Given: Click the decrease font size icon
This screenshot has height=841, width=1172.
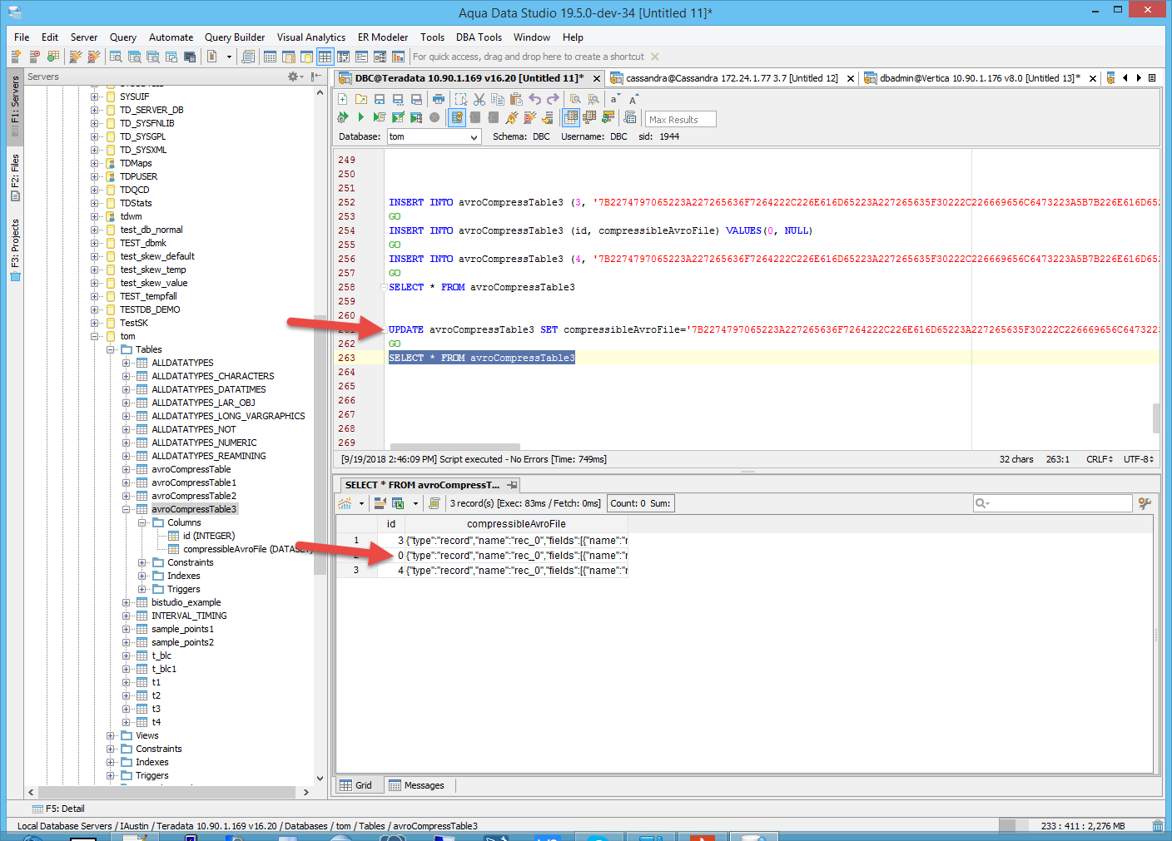Looking at the screenshot, I should (615, 99).
